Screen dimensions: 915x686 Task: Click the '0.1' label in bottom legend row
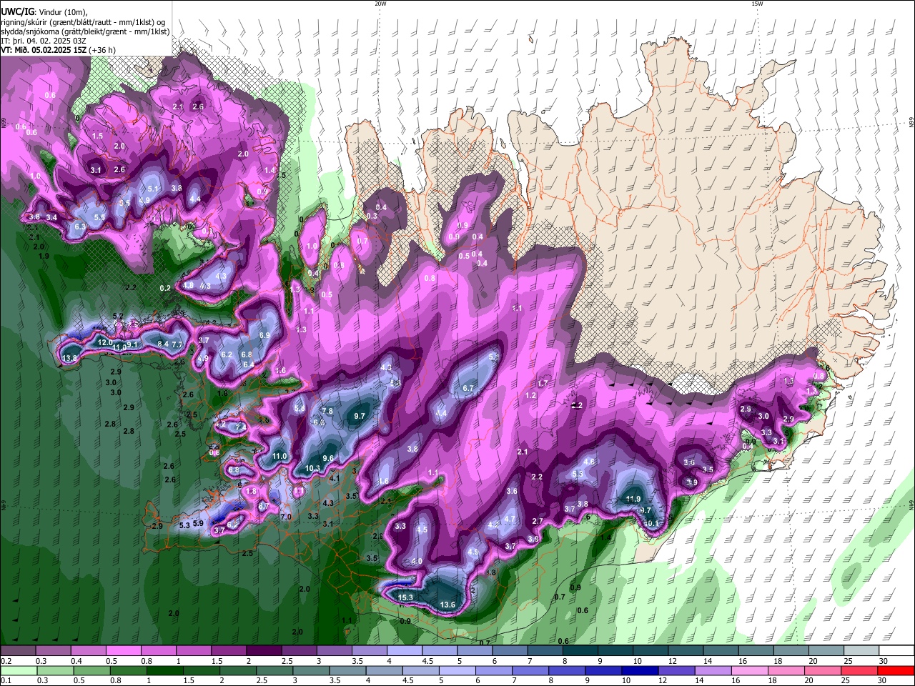(x=5, y=680)
